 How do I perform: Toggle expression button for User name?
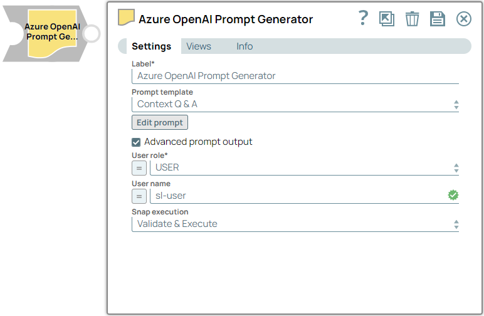pos(139,196)
